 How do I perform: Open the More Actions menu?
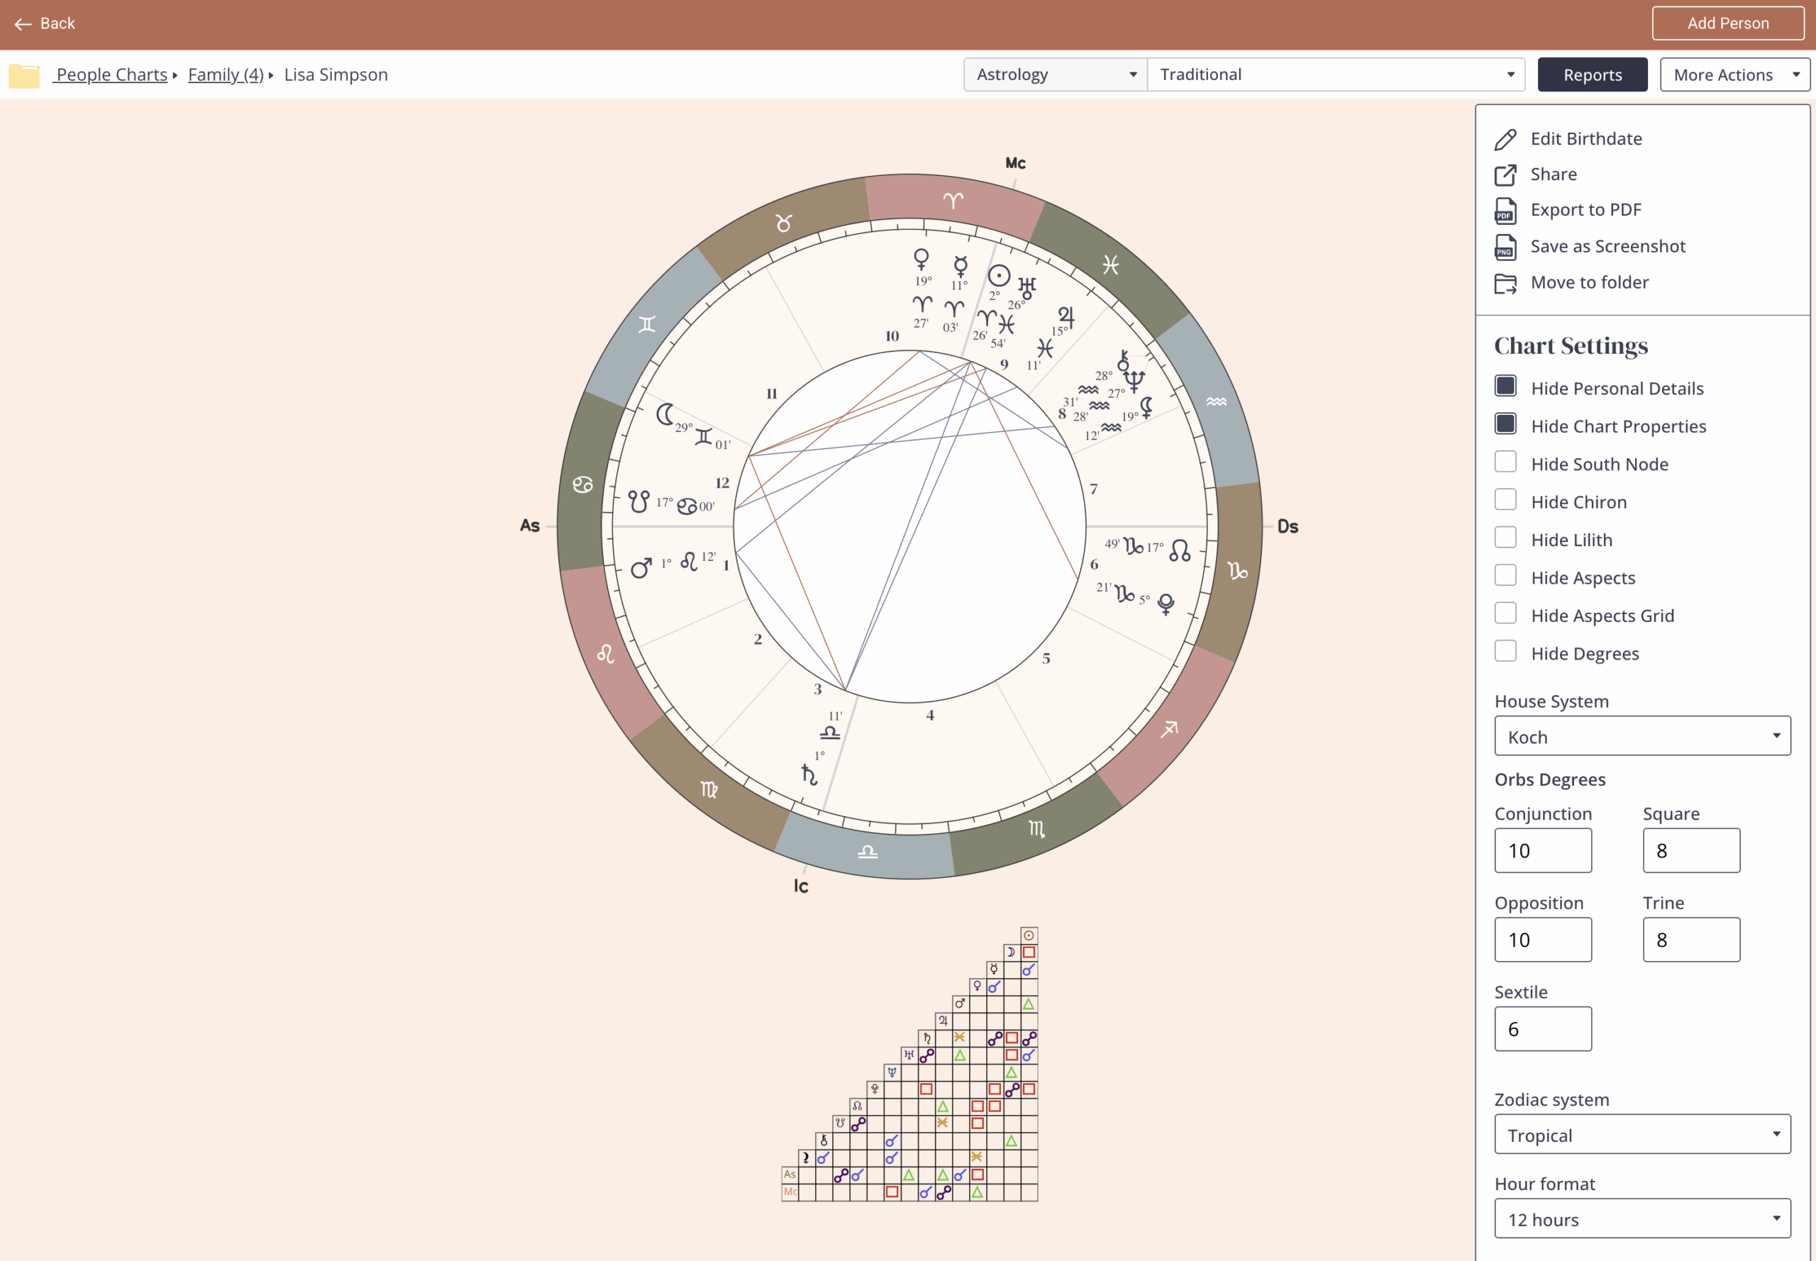(1734, 74)
